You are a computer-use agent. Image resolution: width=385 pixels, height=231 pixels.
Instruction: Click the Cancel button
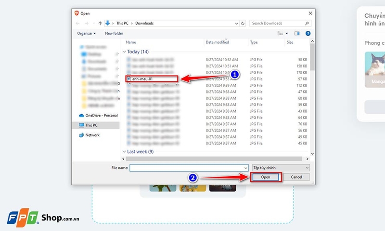click(296, 177)
